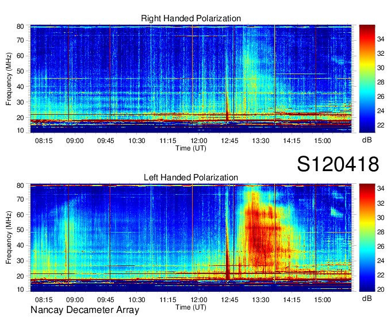Click the "Left Handed Polarization" title

point(191,177)
